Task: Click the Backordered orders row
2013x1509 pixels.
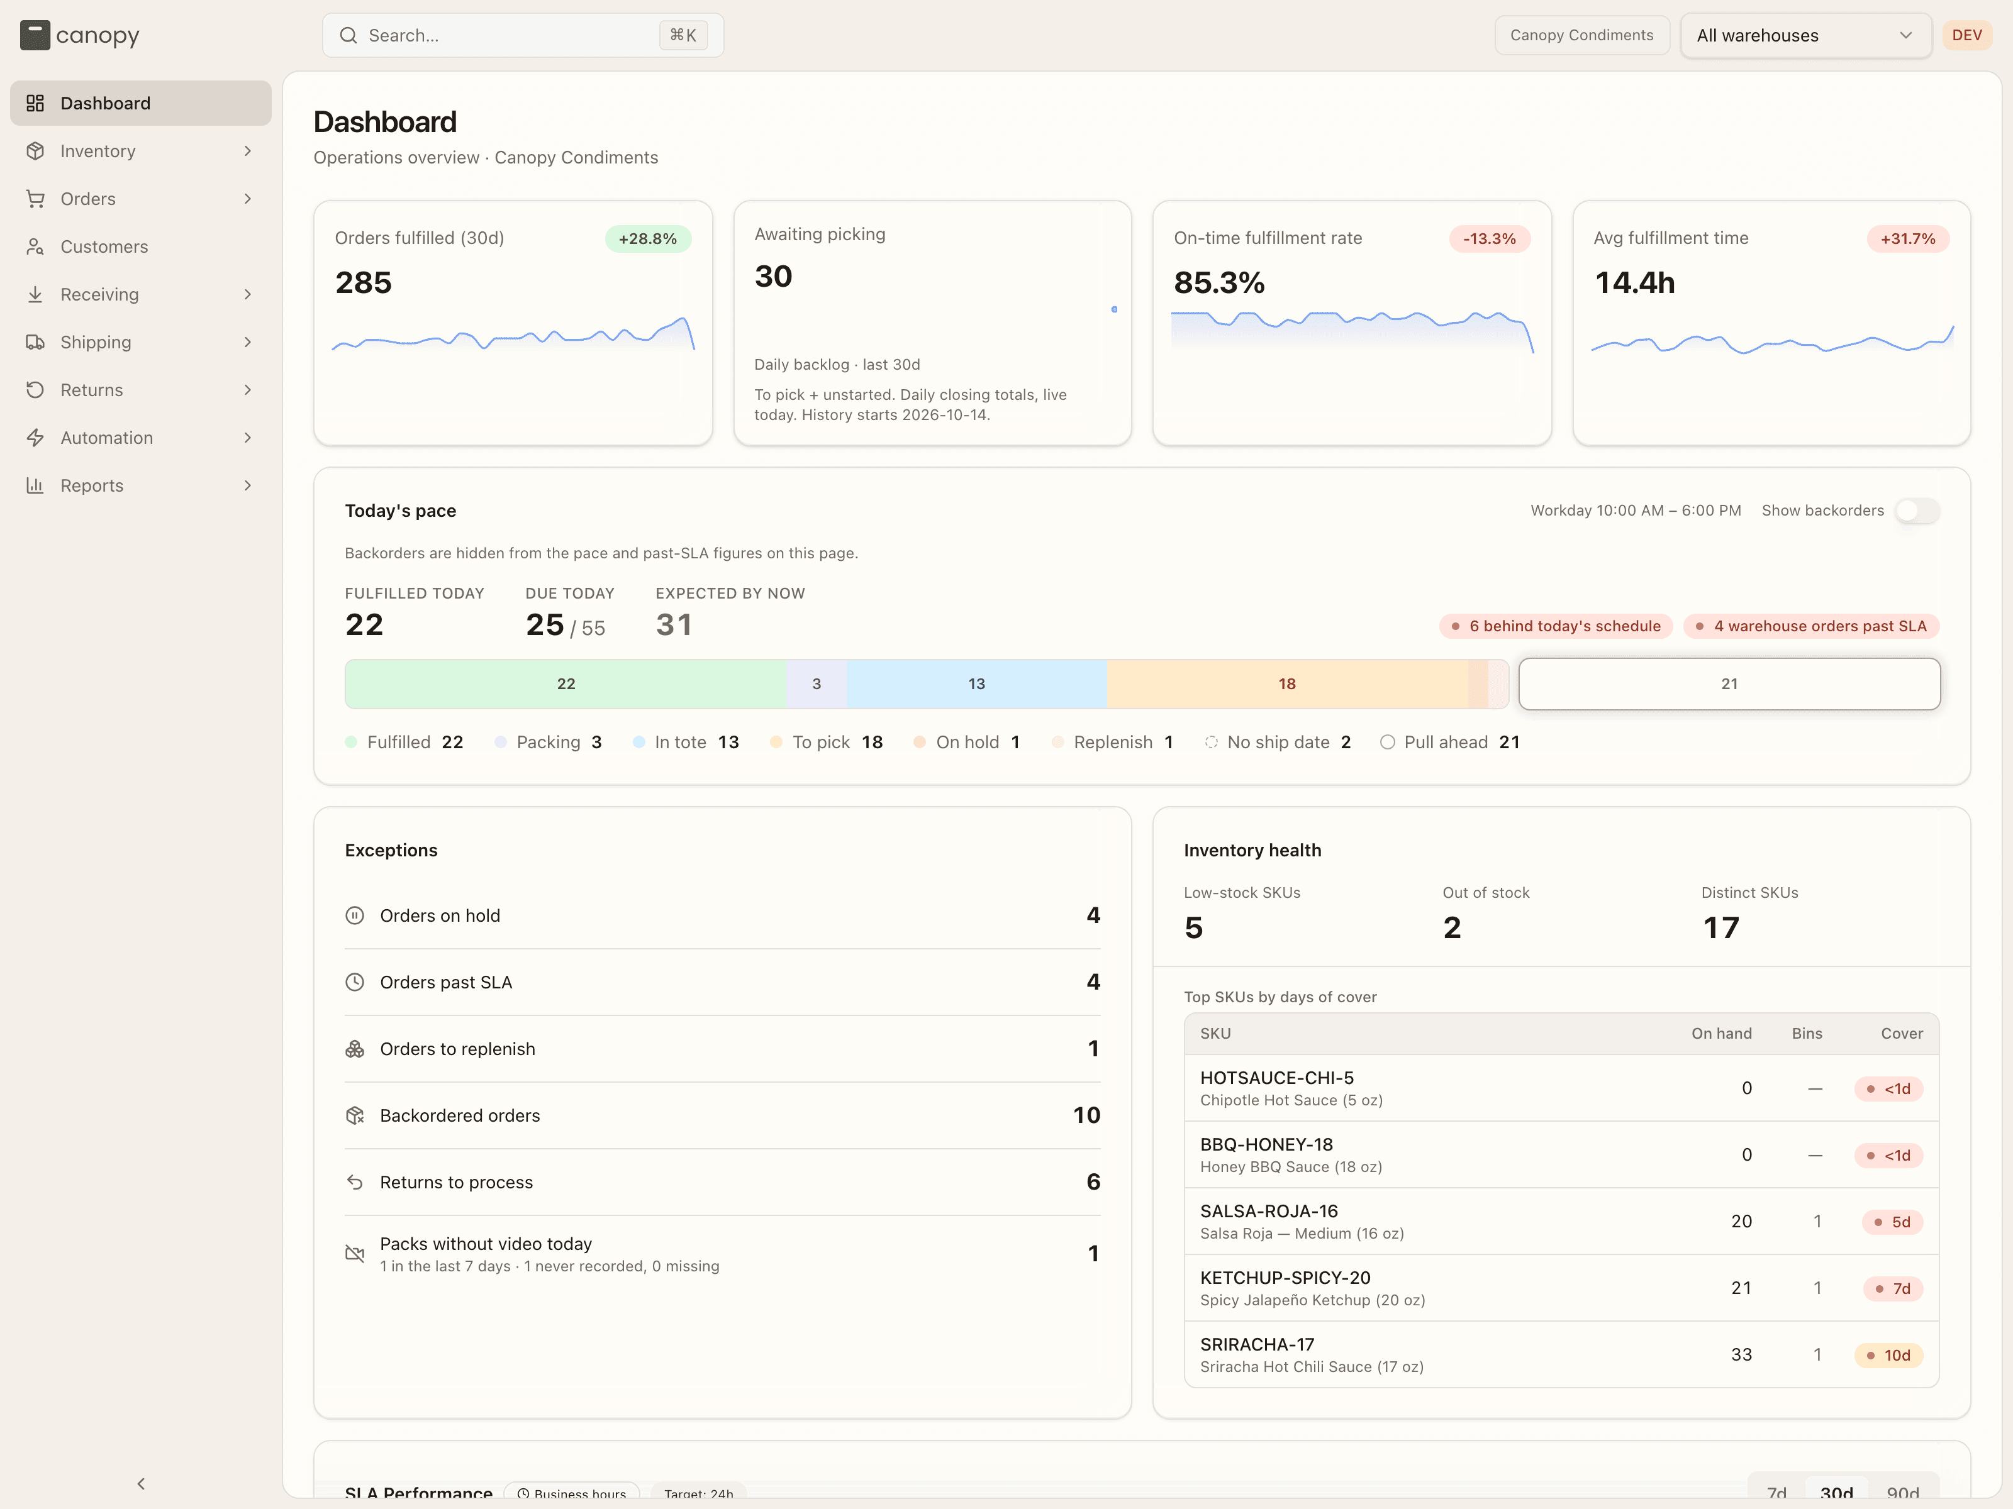Action: pyautogui.click(x=723, y=1115)
